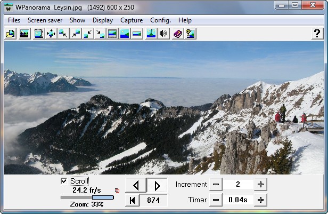Uncheck the Scroll checkbox

[64, 181]
